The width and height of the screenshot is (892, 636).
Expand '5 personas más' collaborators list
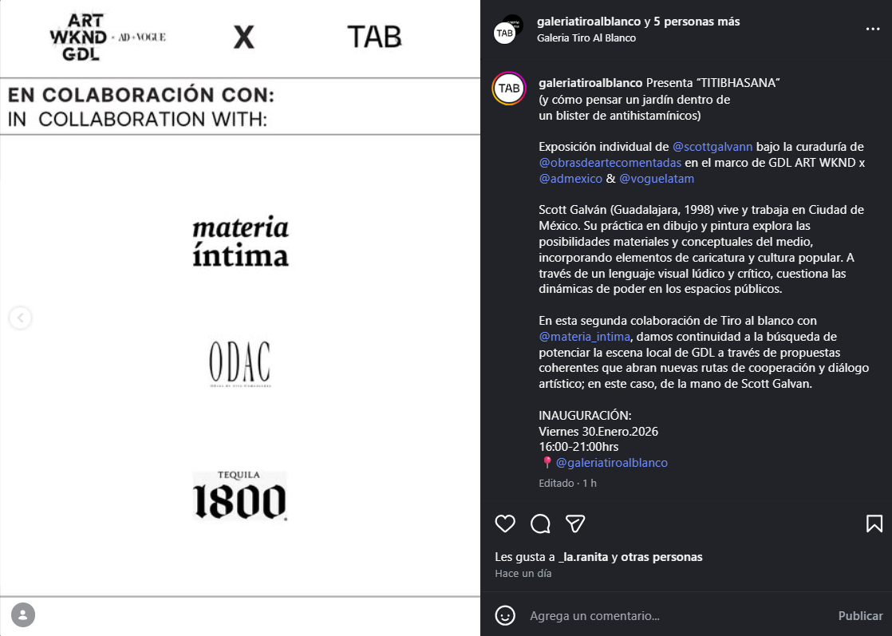point(697,22)
